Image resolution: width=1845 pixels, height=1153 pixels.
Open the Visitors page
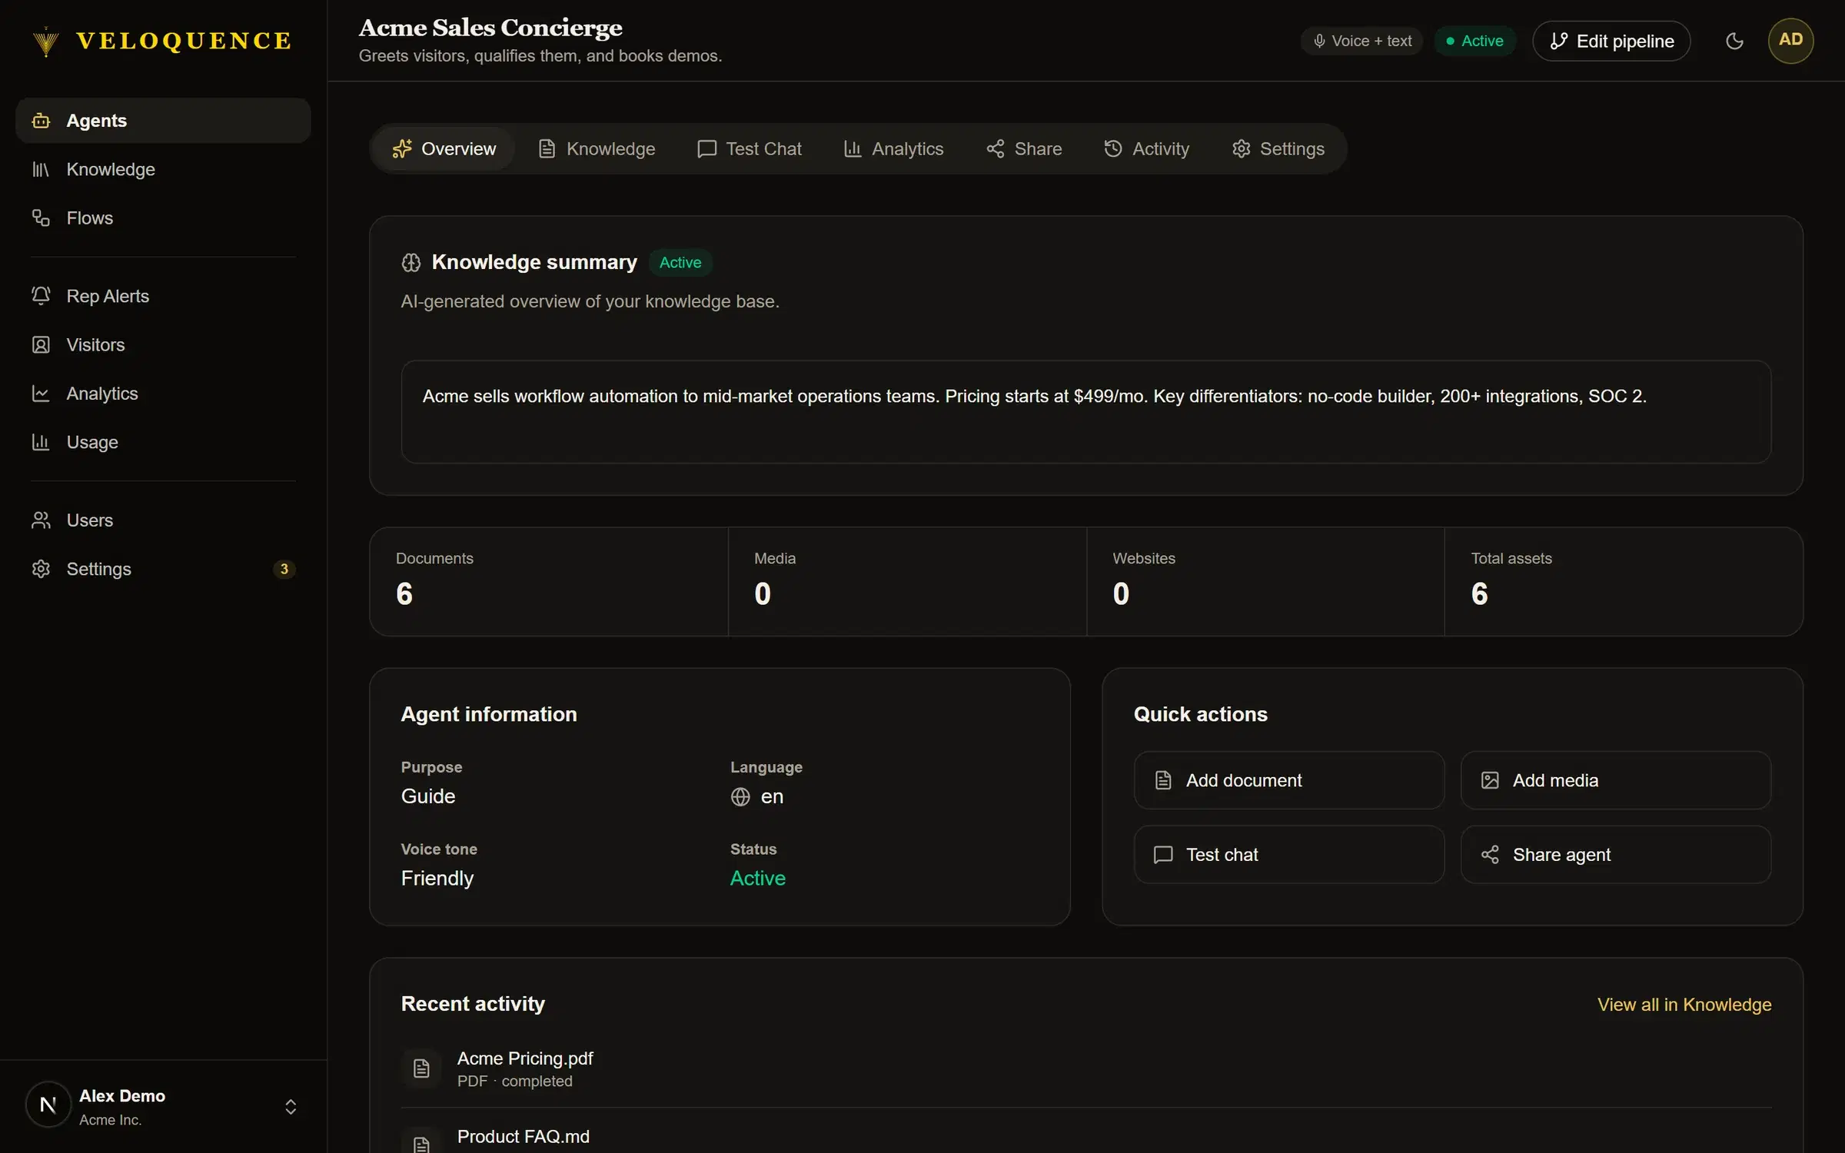click(163, 345)
